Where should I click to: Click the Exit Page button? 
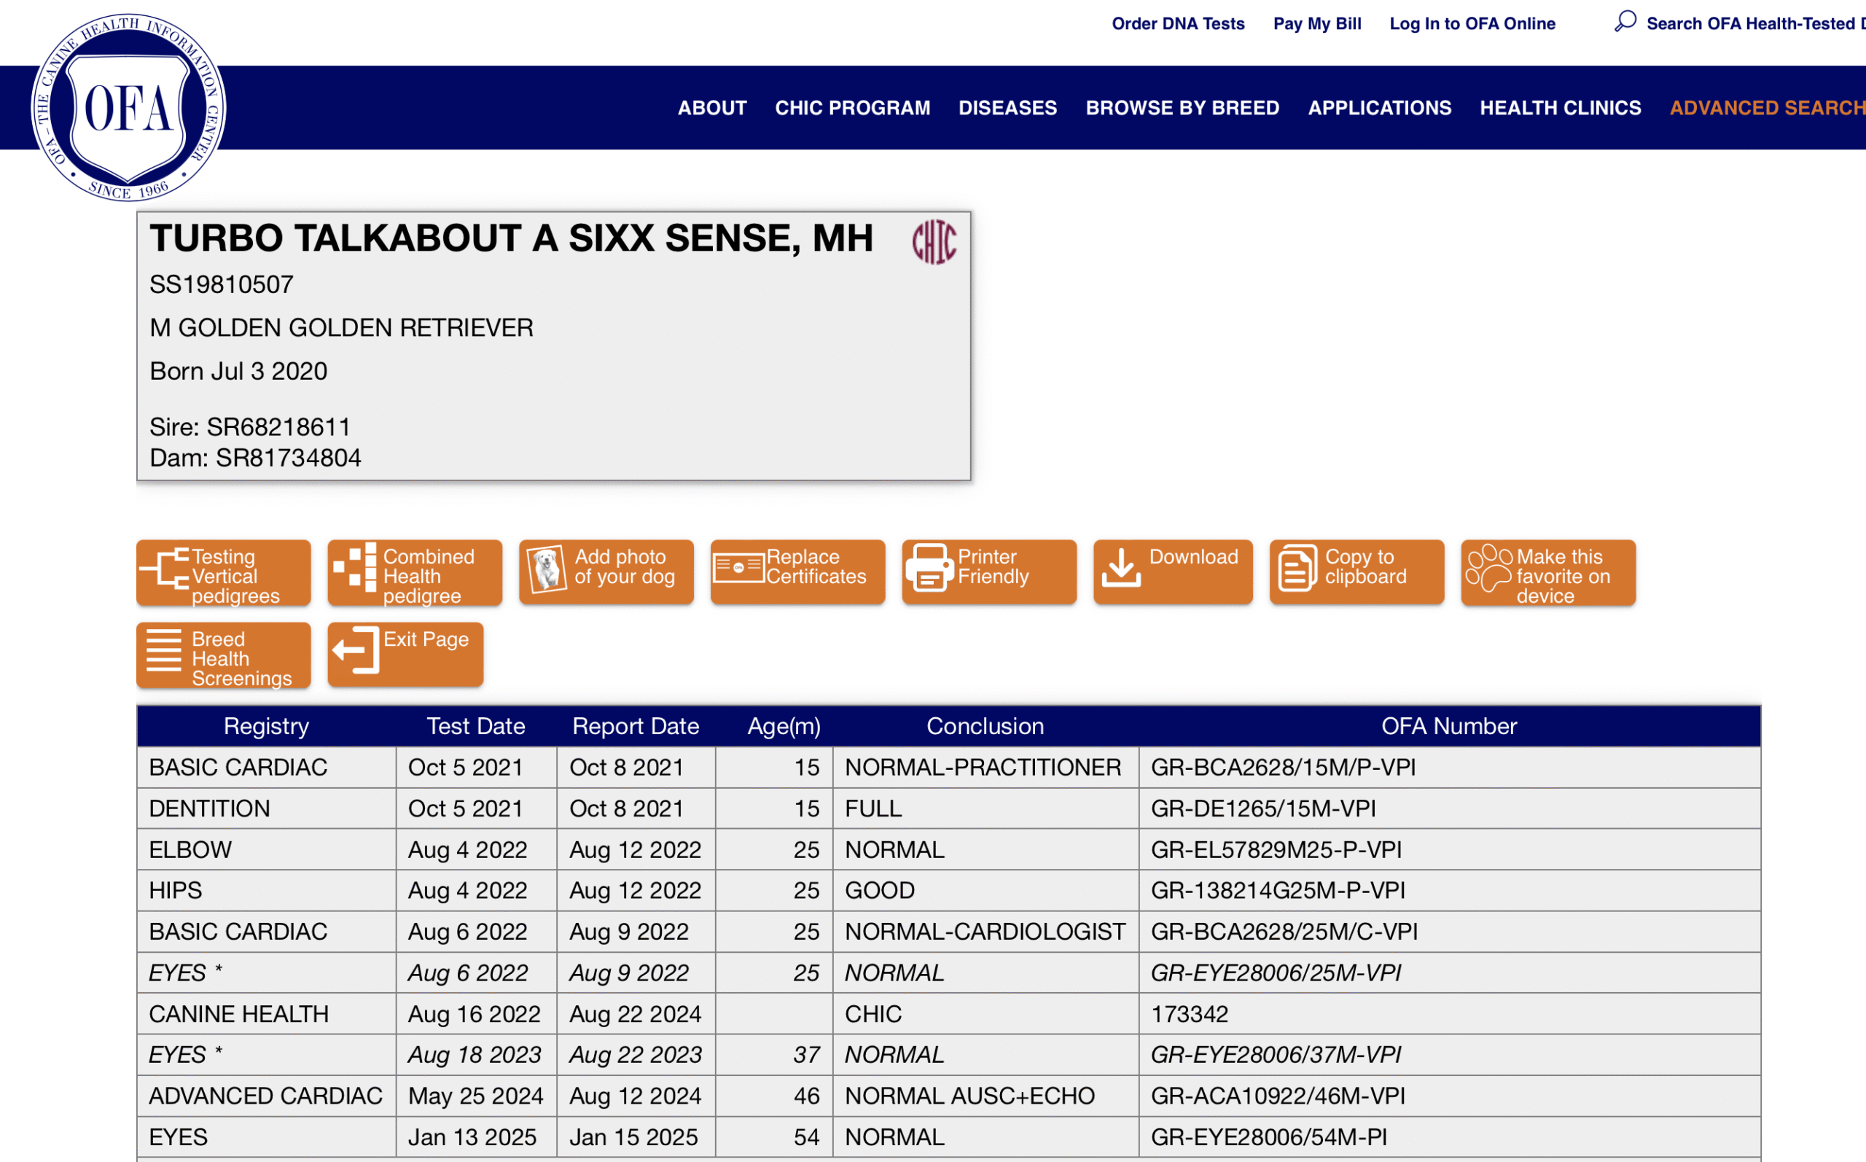click(405, 655)
